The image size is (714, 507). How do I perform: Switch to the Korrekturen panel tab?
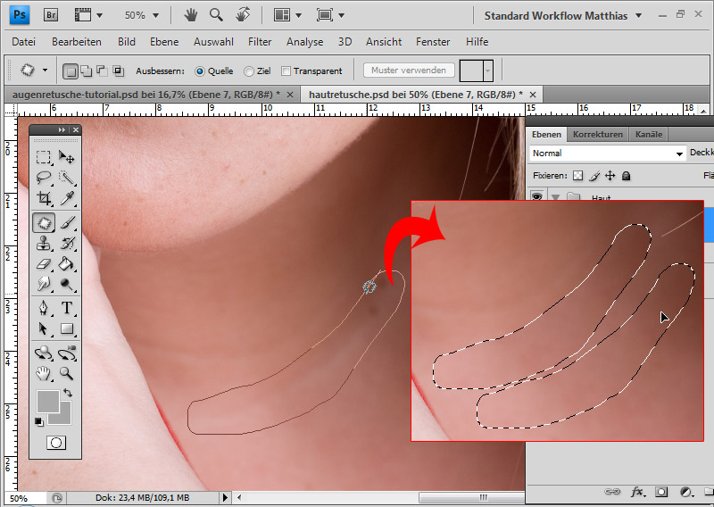pos(597,135)
